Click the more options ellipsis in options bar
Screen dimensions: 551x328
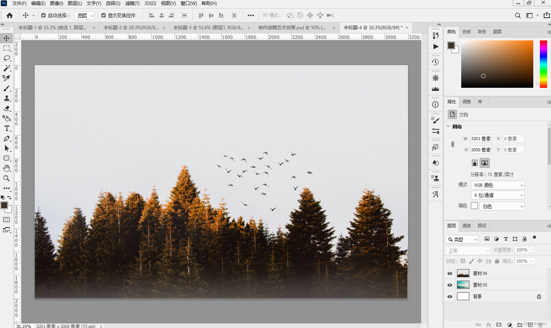coord(251,15)
